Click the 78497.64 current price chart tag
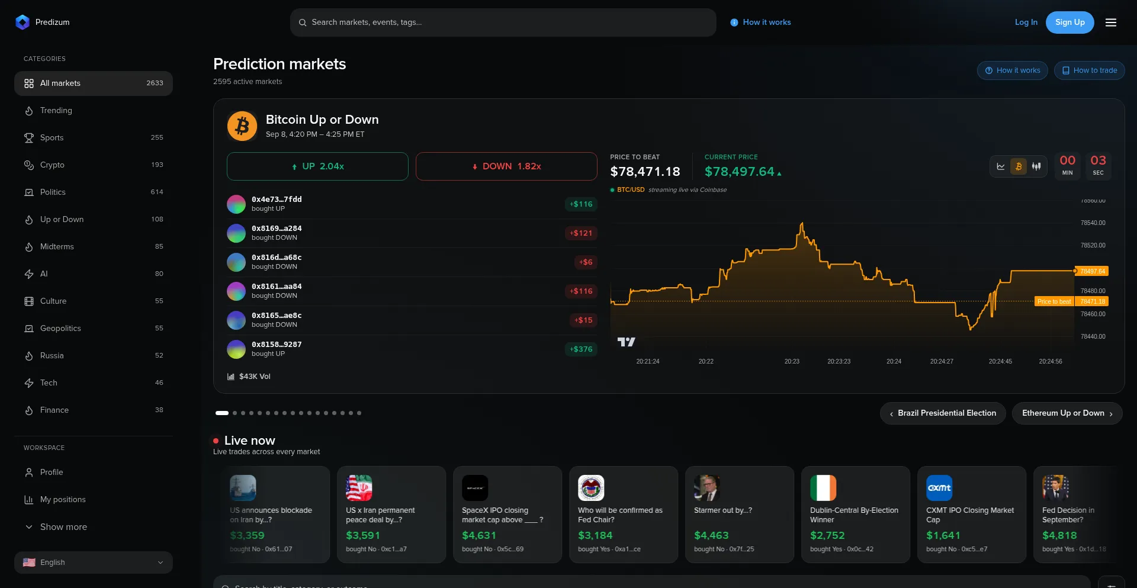 click(x=1093, y=271)
